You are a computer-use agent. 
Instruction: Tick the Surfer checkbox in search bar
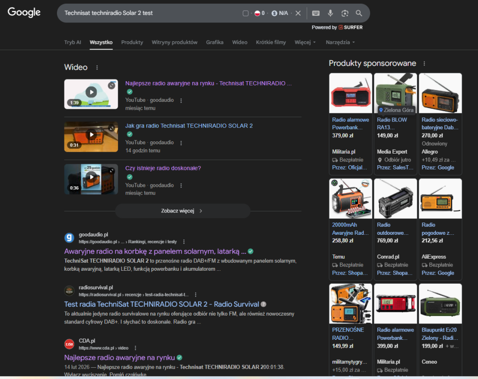pyautogui.click(x=246, y=13)
